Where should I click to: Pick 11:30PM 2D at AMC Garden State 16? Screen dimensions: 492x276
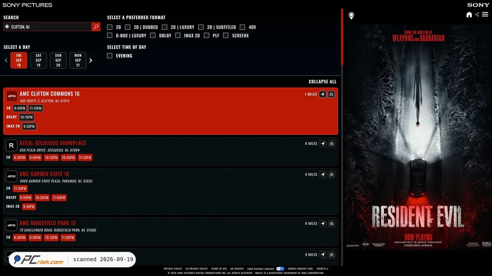[20, 188]
